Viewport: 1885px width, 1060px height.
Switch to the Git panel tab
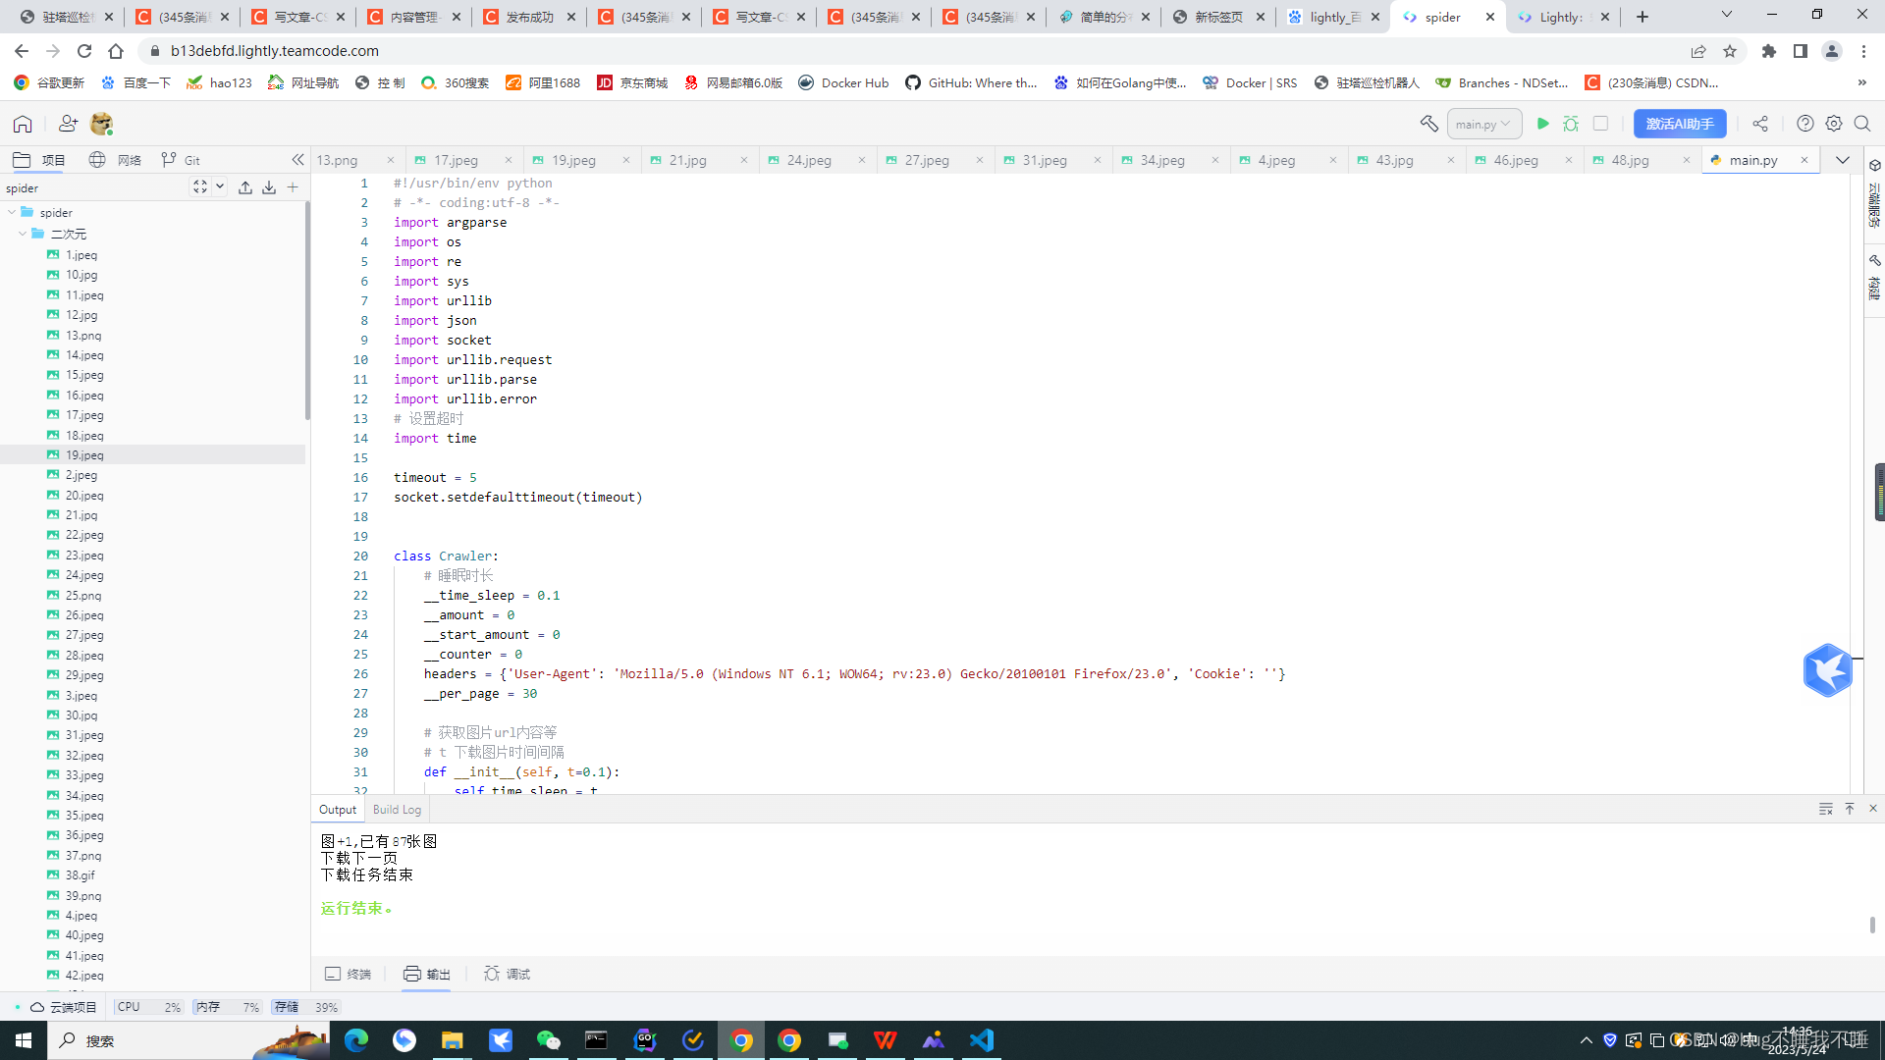click(x=182, y=160)
